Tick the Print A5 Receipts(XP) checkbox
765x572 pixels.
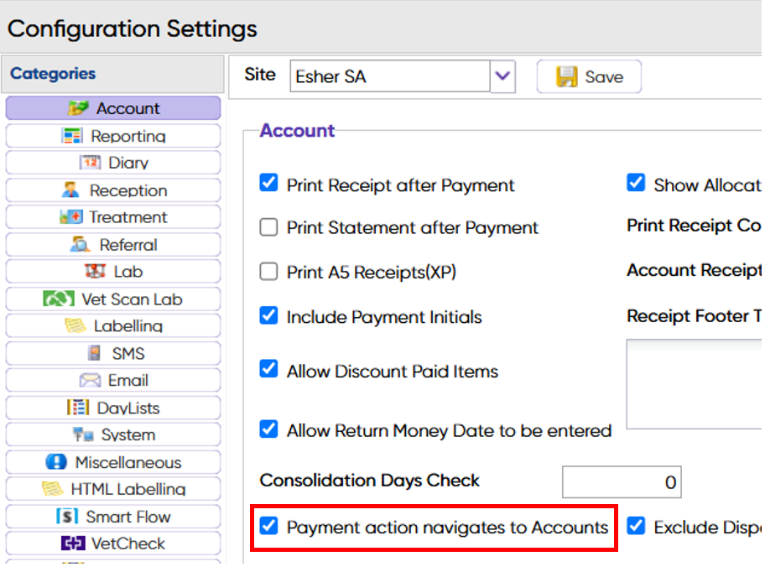click(x=268, y=272)
